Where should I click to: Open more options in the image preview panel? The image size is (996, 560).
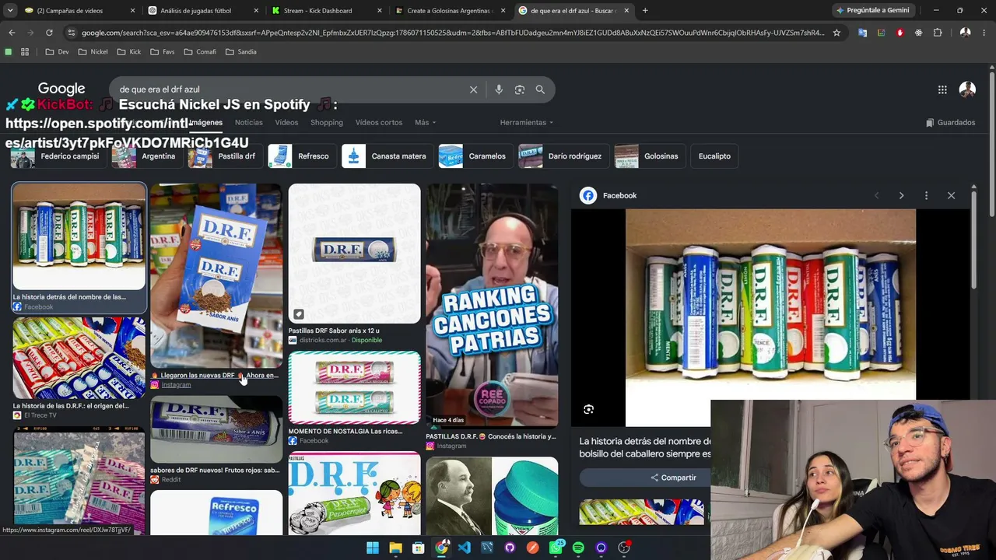pos(926,195)
